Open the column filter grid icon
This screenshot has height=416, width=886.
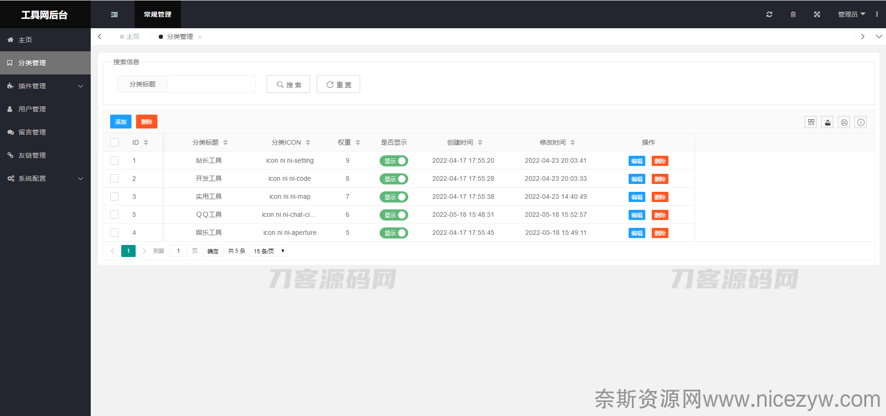click(x=811, y=122)
